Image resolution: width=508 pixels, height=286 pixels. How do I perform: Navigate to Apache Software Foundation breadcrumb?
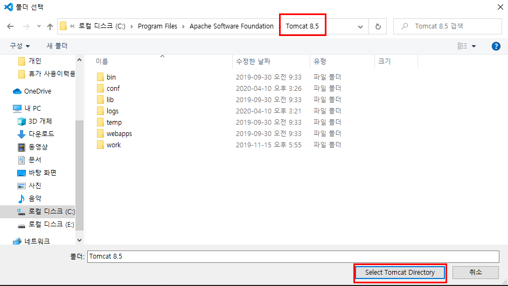[231, 26]
